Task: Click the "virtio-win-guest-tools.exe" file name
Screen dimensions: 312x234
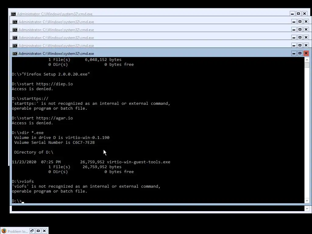Action: pos(139,162)
